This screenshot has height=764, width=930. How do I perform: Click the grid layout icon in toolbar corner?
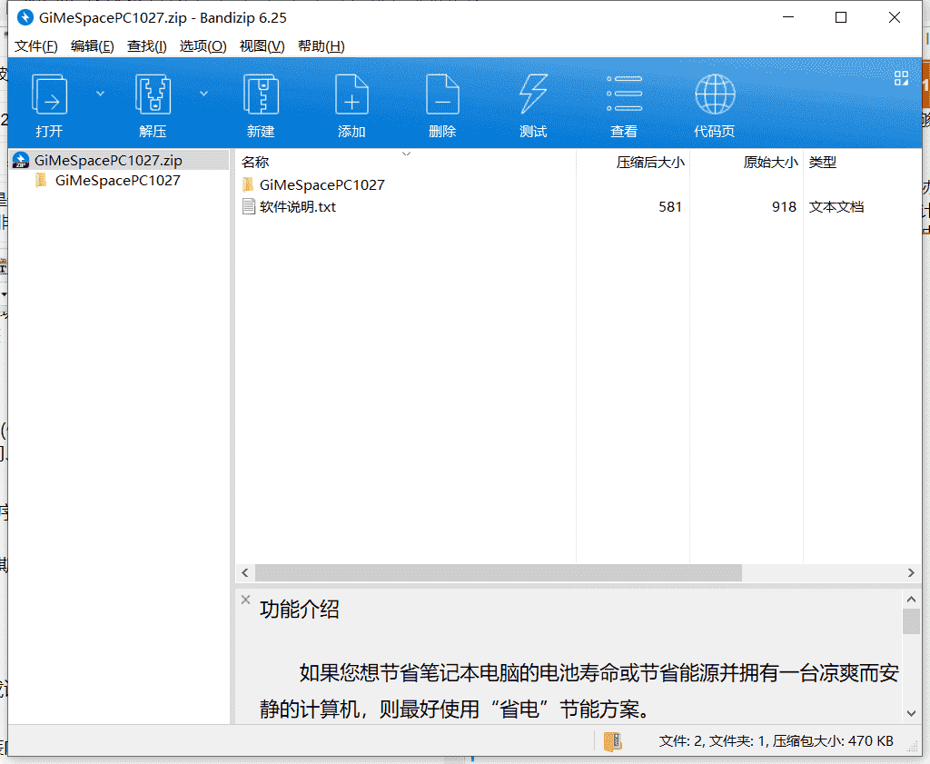point(901,78)
